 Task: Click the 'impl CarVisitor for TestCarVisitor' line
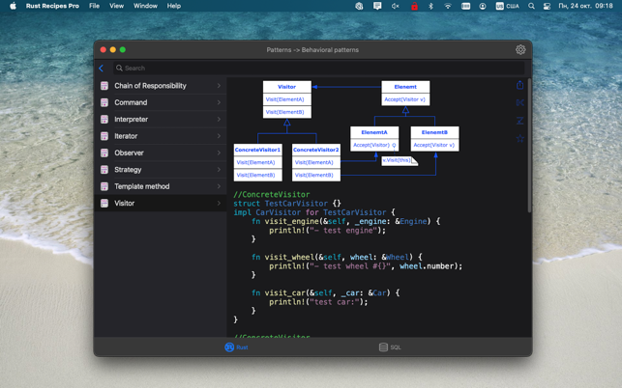[314, 212]
